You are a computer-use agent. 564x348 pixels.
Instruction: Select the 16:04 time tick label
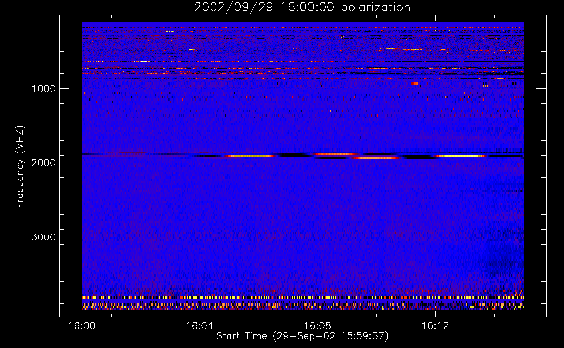pos(199,326)
